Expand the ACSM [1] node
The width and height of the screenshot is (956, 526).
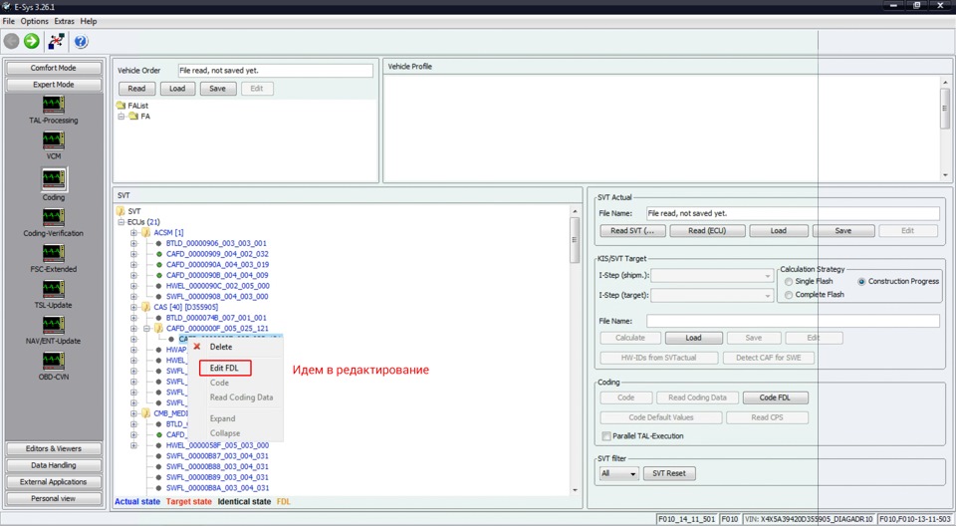pos(133,232)
